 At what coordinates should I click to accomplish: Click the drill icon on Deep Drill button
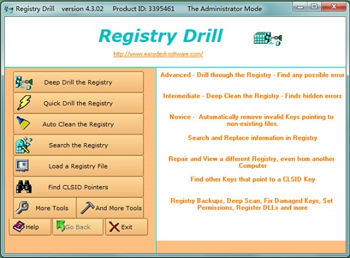[24, 83]
